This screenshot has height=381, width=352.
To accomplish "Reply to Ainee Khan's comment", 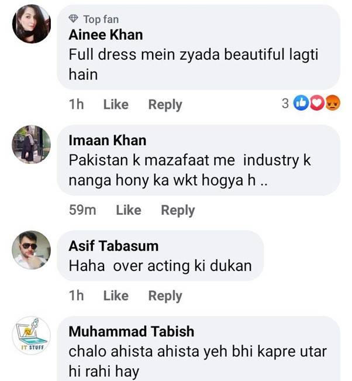I will tap(165, 105).
